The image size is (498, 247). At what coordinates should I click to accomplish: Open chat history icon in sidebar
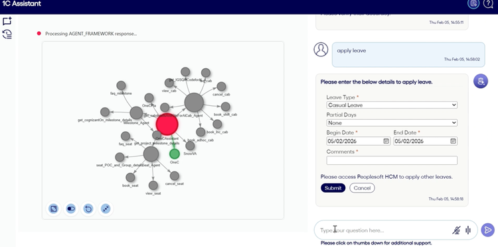click(7, 34)
